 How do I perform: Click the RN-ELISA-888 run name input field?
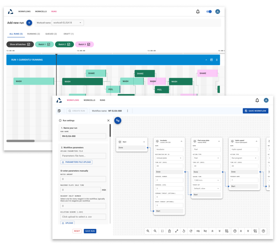[x=83, y=136]
